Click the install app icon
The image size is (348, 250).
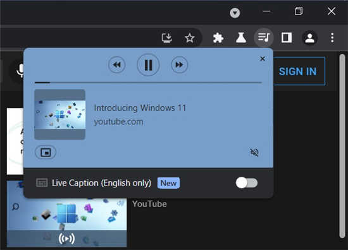pyautogui.click(x=166, y=38)
